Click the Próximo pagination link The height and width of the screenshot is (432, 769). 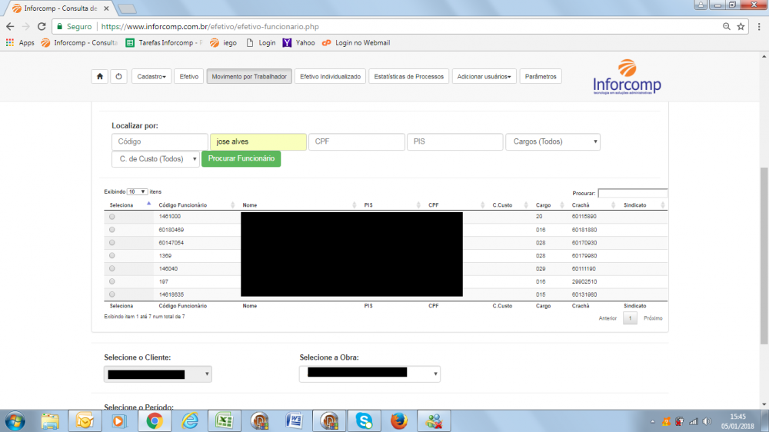pyautogui.click(x=653, y=318)
